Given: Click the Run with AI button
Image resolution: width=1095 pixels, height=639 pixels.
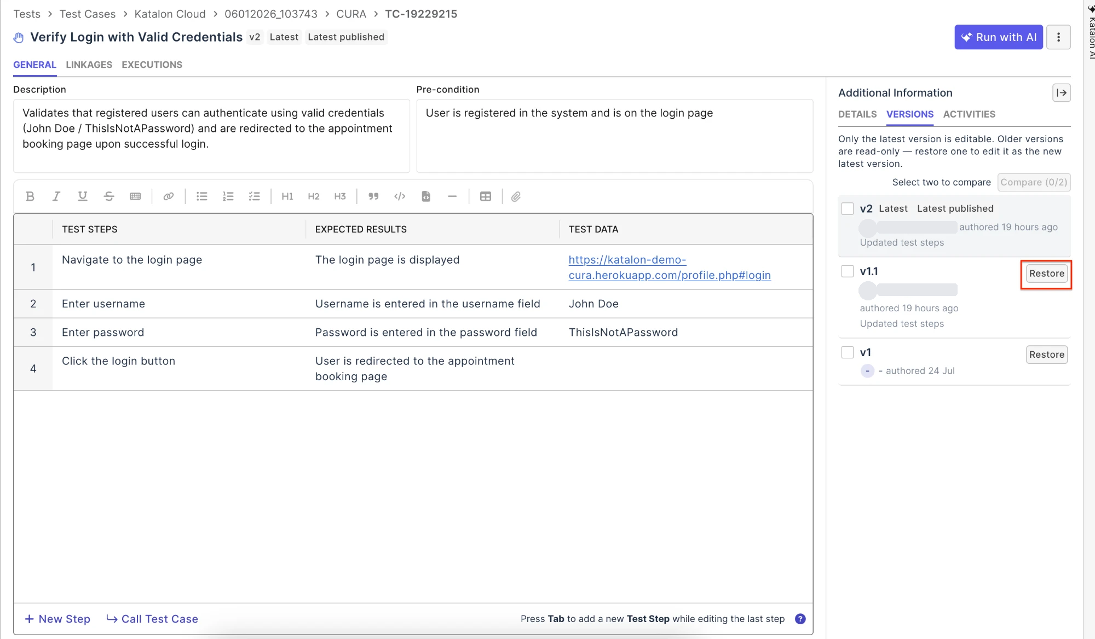Looking at the screenshot, I should [999, 37].
